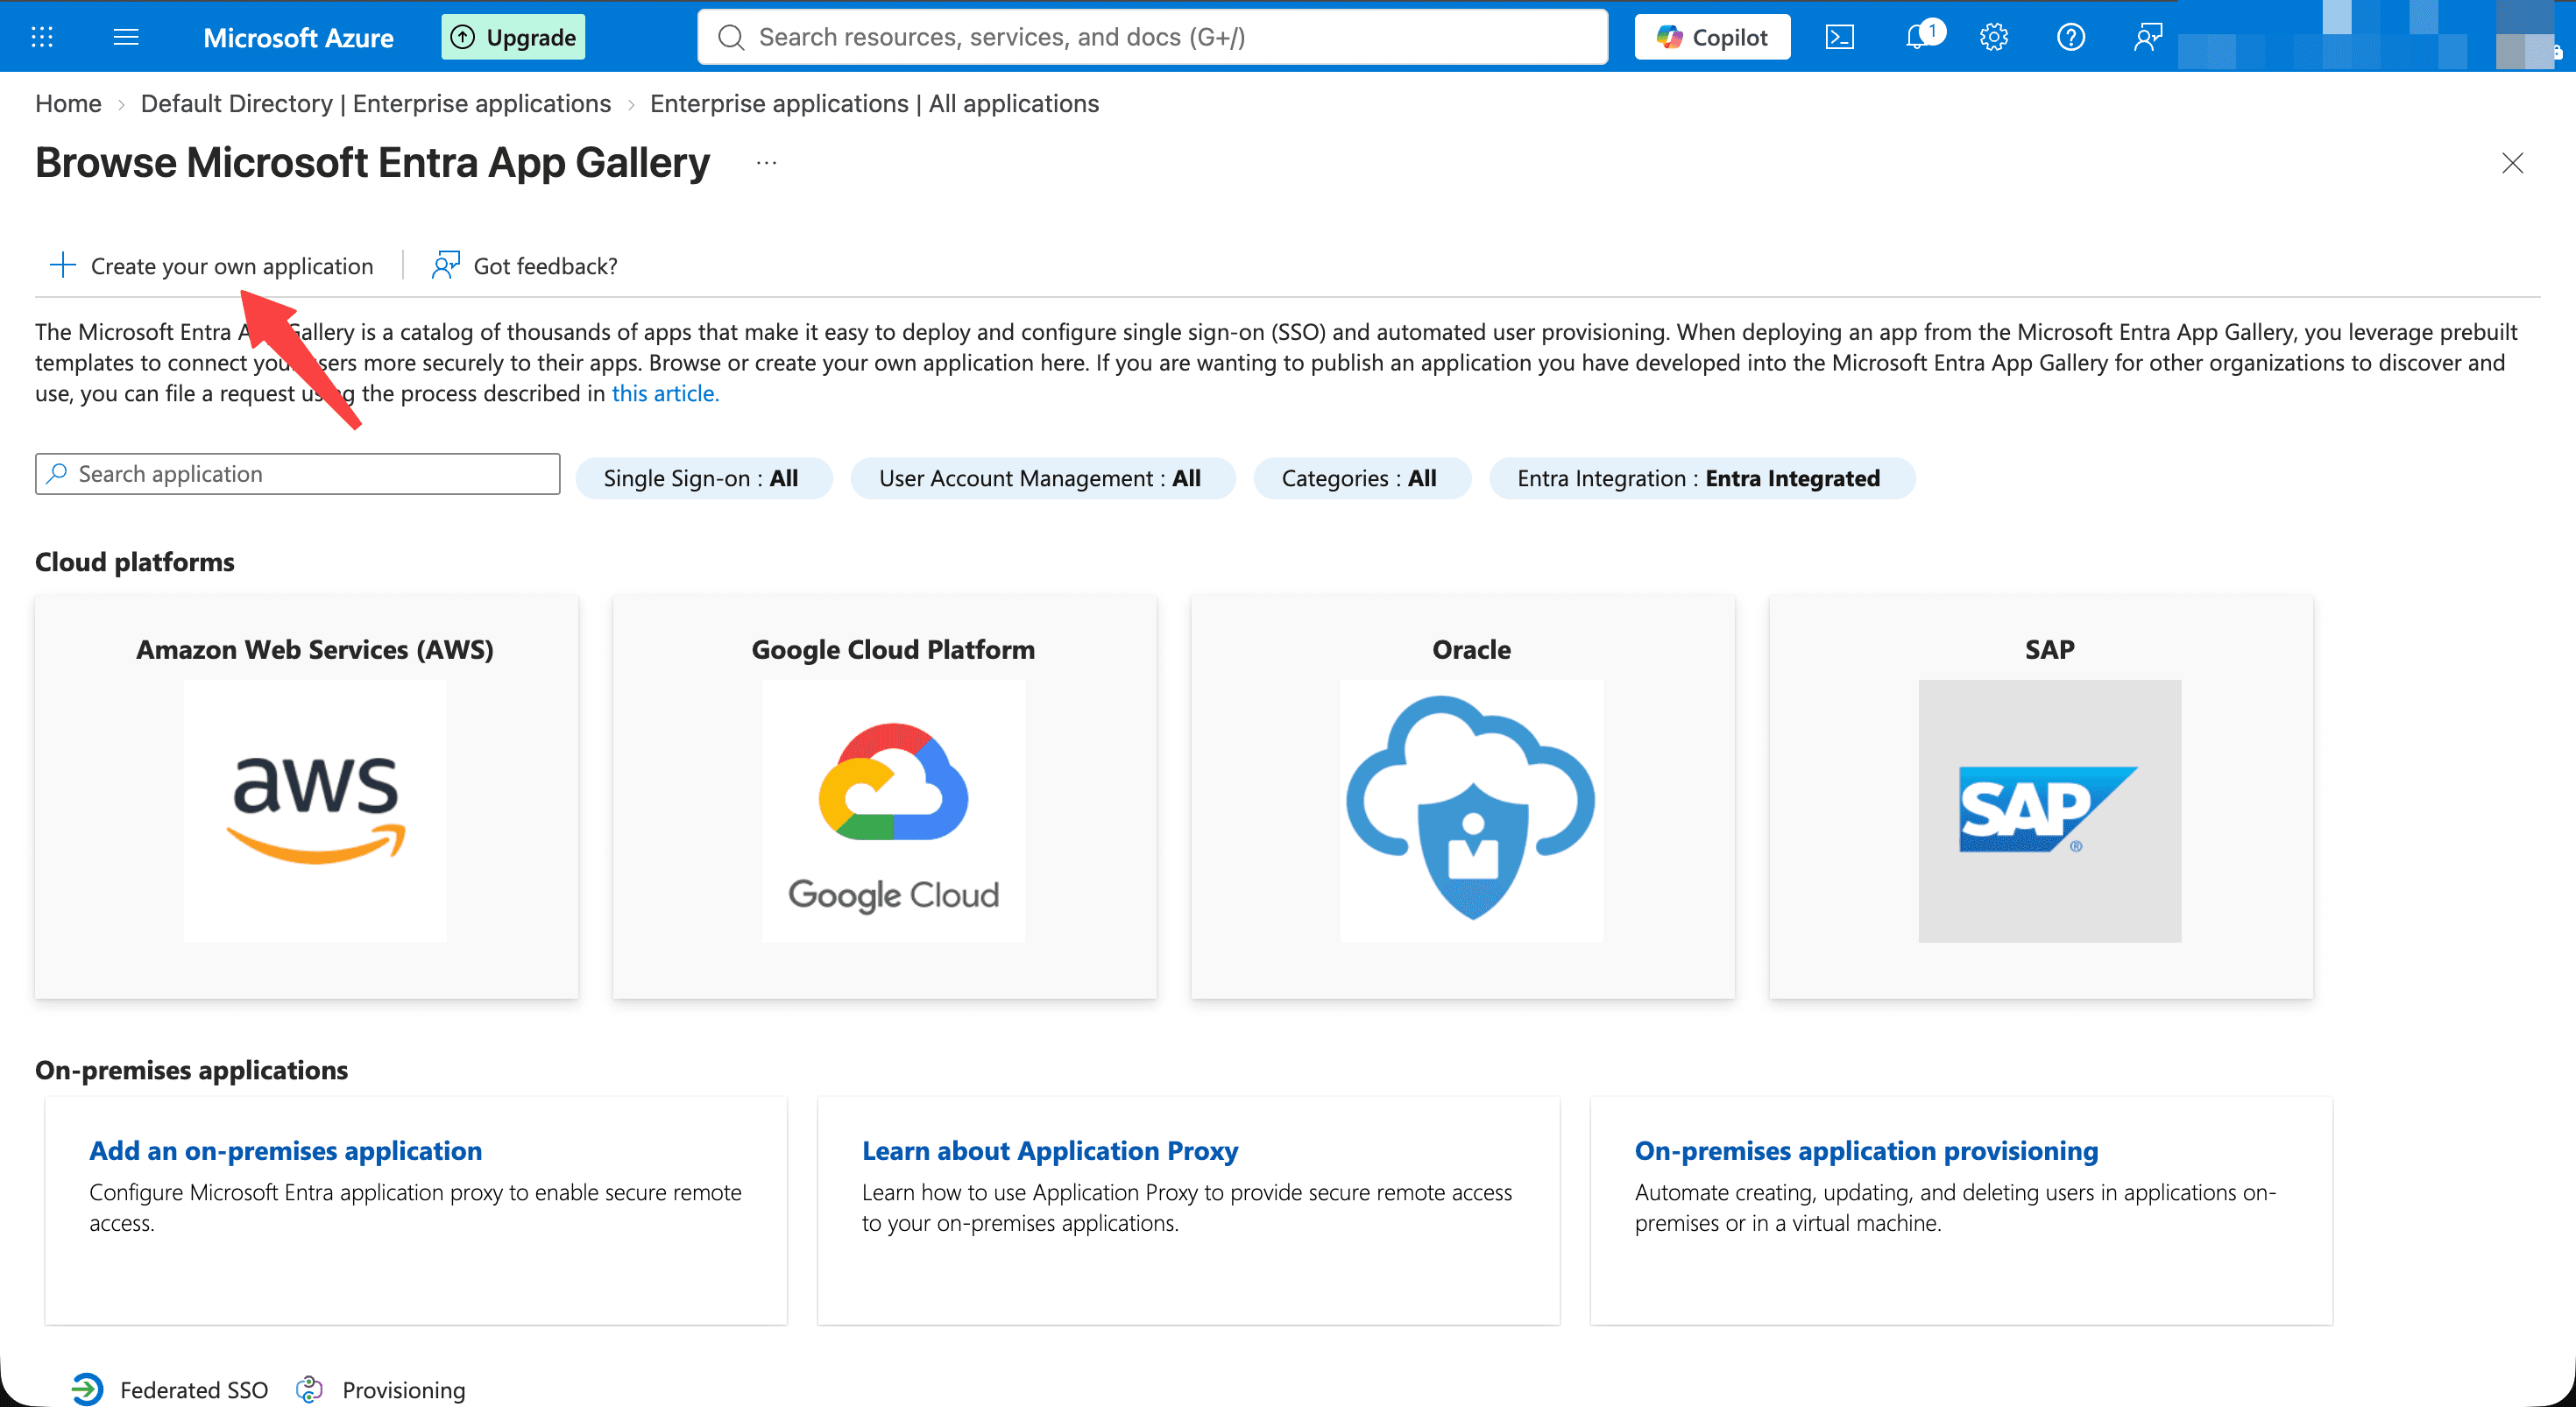Open the Entra Integration filter
Image resolution: width=2576 pixels, height=1407 pixels.
pyautogui.click(x=1702, y=478)
